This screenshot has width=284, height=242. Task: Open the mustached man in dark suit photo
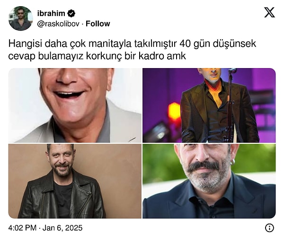tap(209, 181)
